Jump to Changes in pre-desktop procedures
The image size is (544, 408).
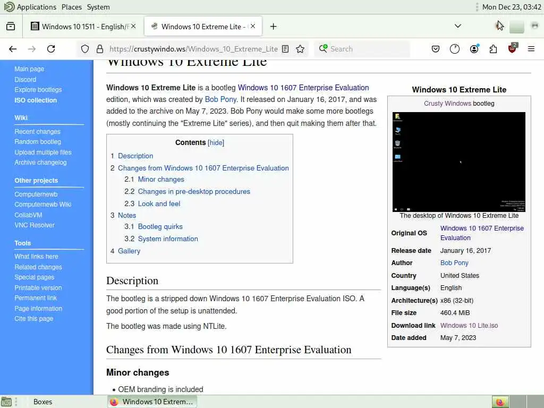[x=194, y=191]
